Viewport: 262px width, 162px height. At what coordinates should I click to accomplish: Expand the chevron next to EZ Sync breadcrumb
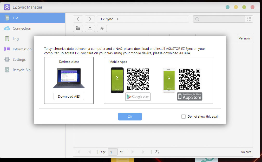click(117, 19)
